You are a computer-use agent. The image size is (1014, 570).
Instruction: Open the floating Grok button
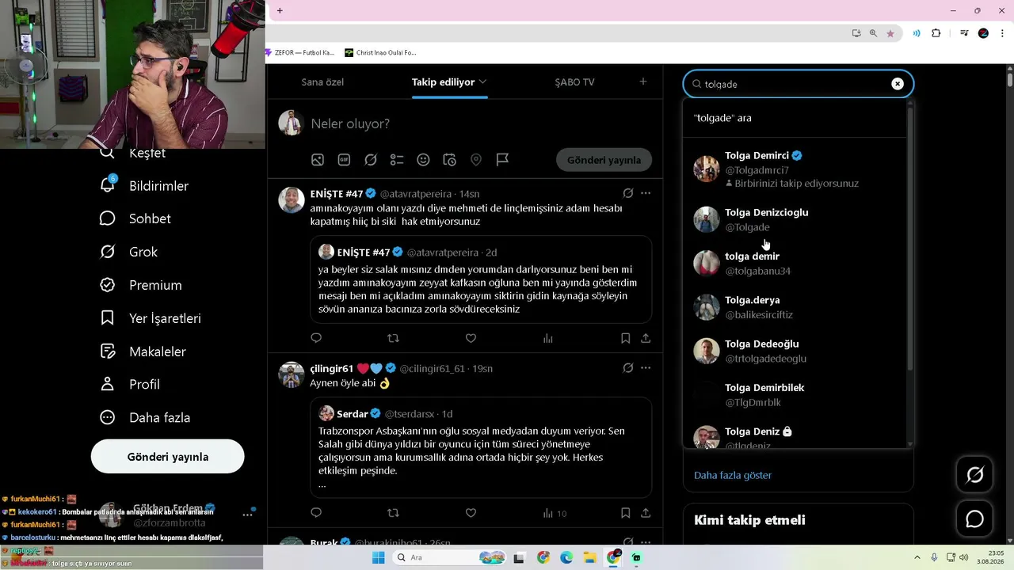pos(975,474)
